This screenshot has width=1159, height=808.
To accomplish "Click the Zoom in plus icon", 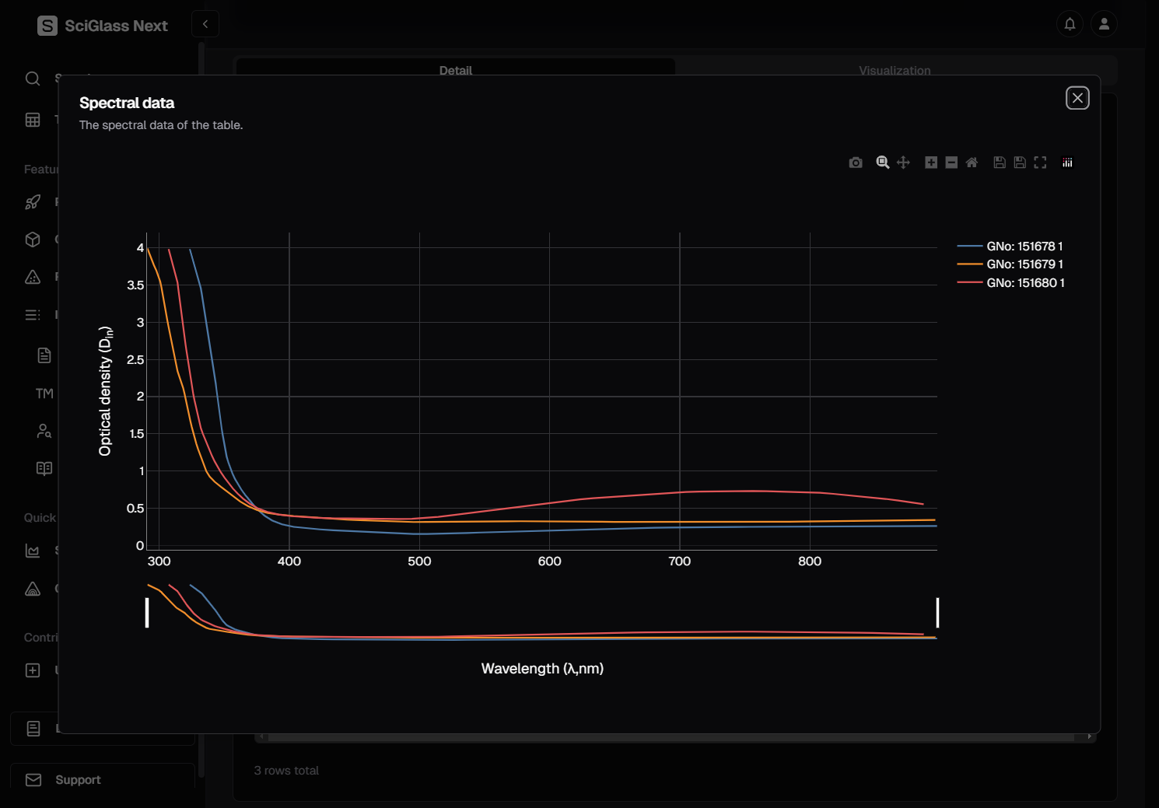I will pyautogui.click(x=931, y=163).
